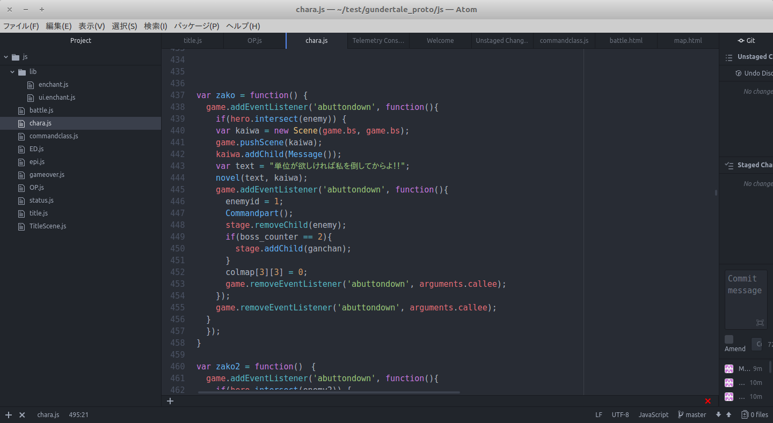The image size is (773, 423).
Task: Switch to the battle.html tab
Action: (626, 41)
